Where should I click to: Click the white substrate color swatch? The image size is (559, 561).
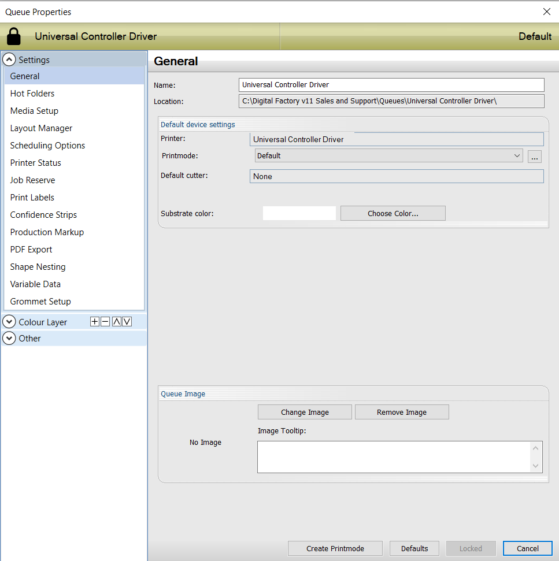click(x=299, y=213)
